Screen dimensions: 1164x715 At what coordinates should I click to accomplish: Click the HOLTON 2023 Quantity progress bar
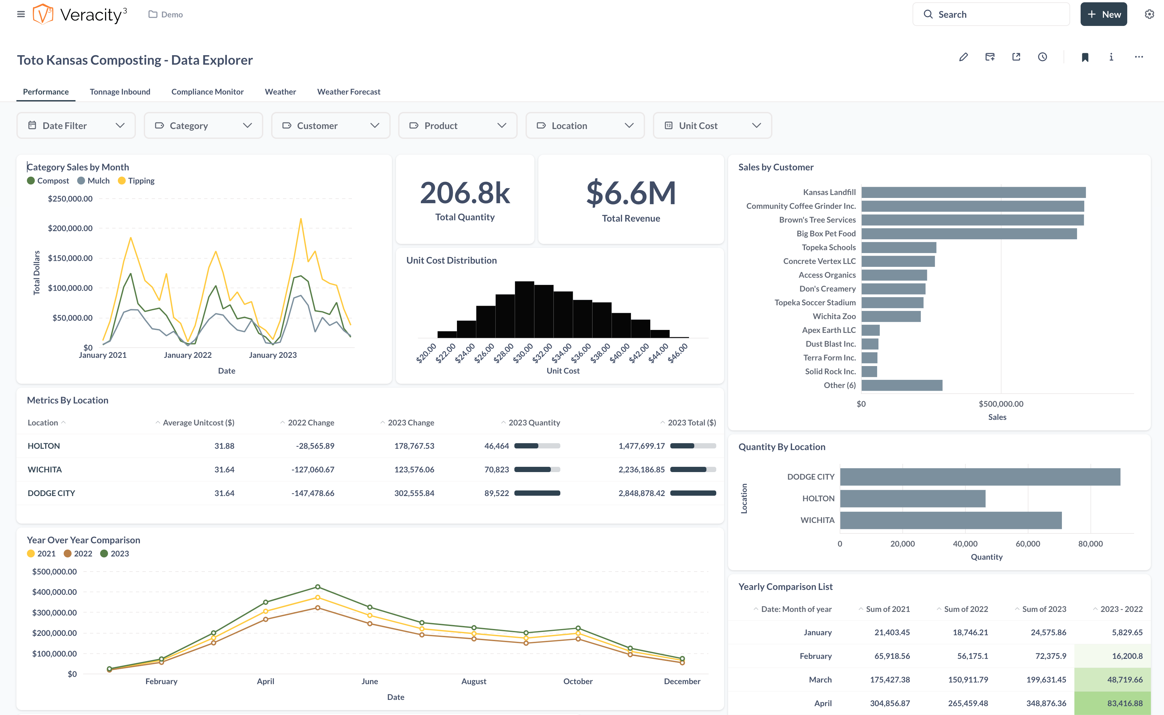[538, 445]
